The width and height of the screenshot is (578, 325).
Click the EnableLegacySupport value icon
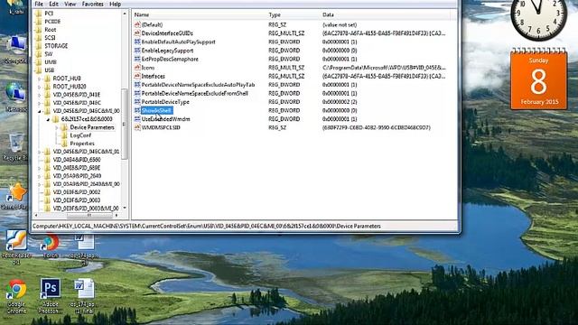137,51
